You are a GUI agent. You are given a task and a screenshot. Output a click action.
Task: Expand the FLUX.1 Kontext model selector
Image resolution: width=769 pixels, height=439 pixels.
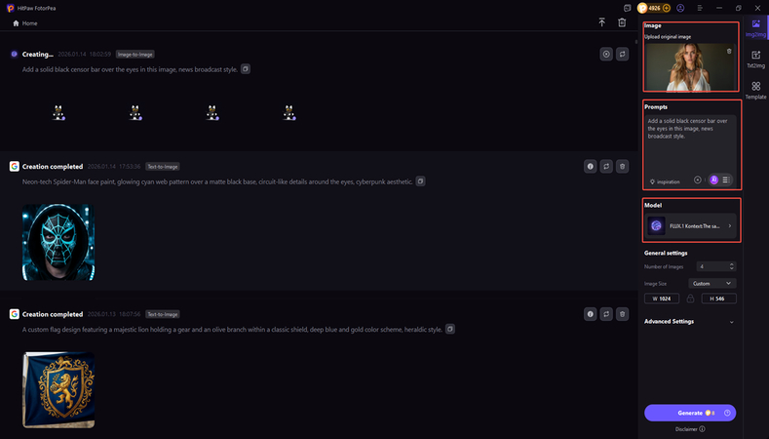pyautogui.click(x=729, y=225)
